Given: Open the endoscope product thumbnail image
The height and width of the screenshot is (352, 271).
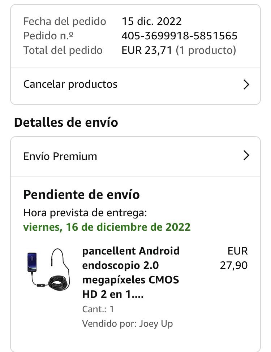Looking at the screenshot, I should 49,269.
